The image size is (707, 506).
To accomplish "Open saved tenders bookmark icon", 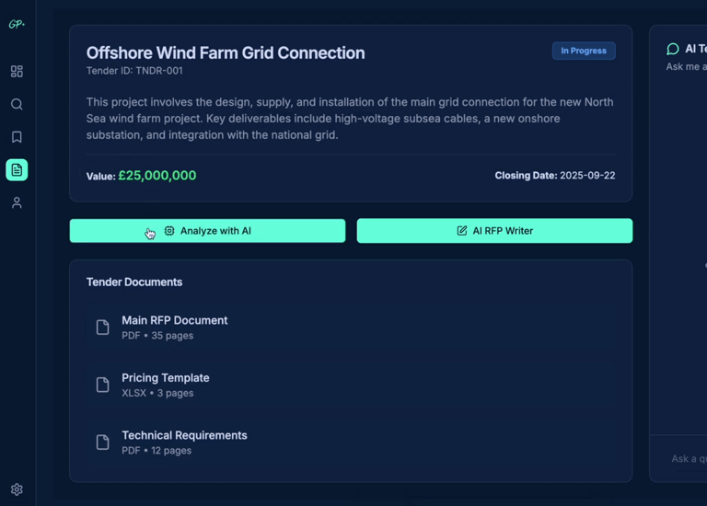I will (17, 137).
